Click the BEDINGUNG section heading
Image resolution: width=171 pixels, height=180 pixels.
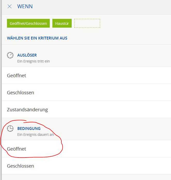click(x=29, y=128)
